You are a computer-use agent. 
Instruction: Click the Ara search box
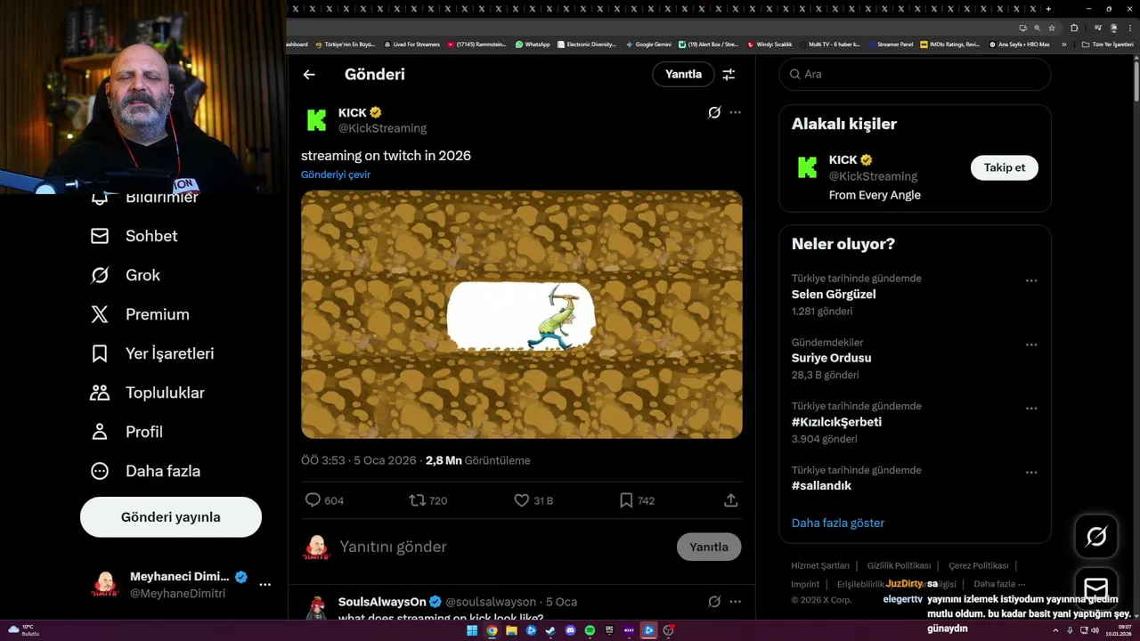click(915, 75)
